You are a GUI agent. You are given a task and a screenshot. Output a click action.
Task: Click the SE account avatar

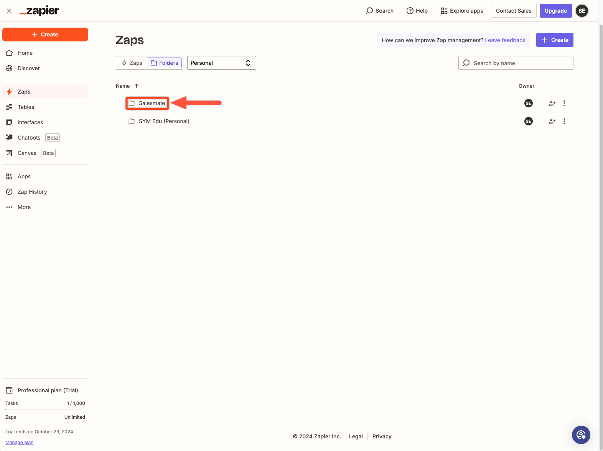[x=582, y=11]
